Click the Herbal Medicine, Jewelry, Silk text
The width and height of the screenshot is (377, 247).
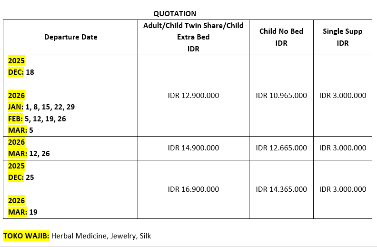[101, 236]
